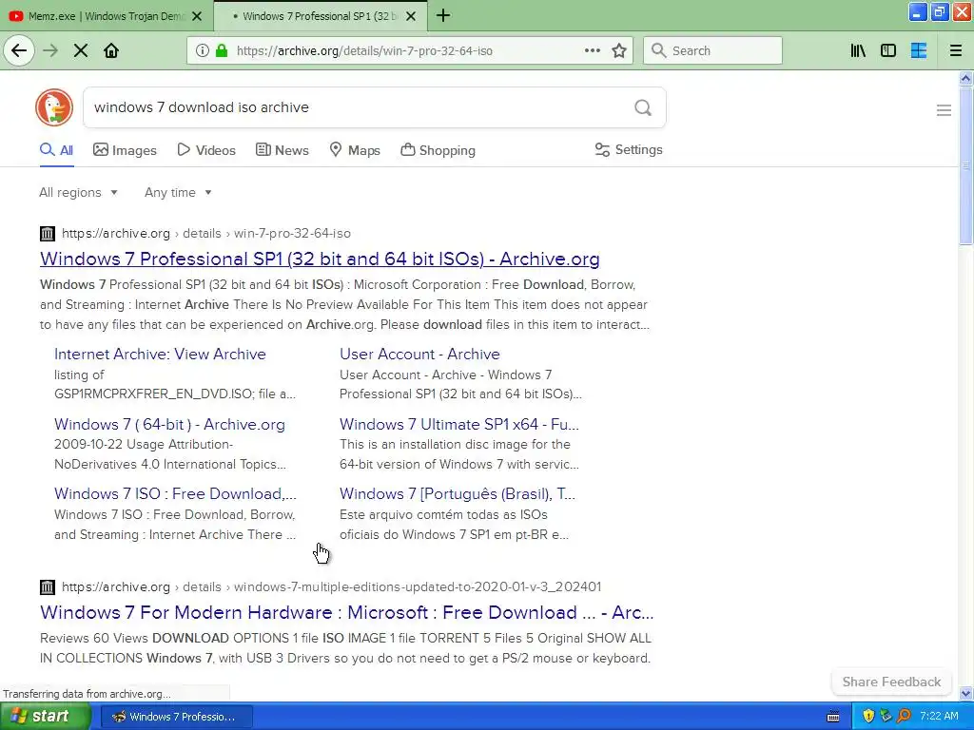974x730 pixels.
Task: Click the vertical scrollbar thumb
Action: 965,166
